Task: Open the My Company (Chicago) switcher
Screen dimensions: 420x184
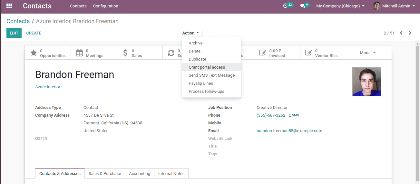Action: (340, 6)
